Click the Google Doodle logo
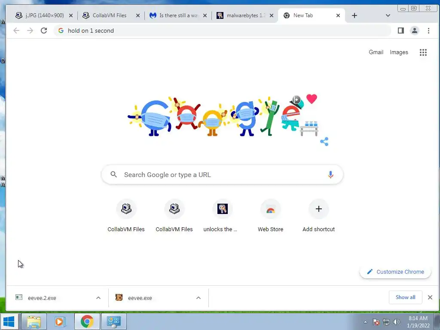 pyautogui.click(x=223, y=116)
